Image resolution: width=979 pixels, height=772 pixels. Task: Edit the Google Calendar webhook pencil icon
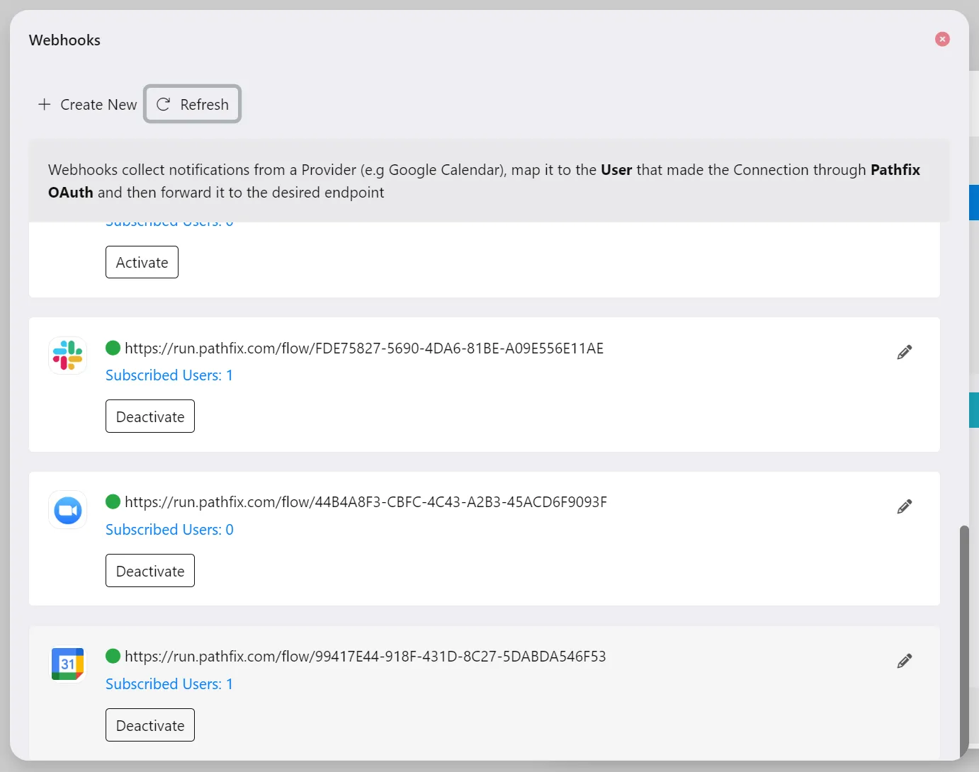coord(905,661)
